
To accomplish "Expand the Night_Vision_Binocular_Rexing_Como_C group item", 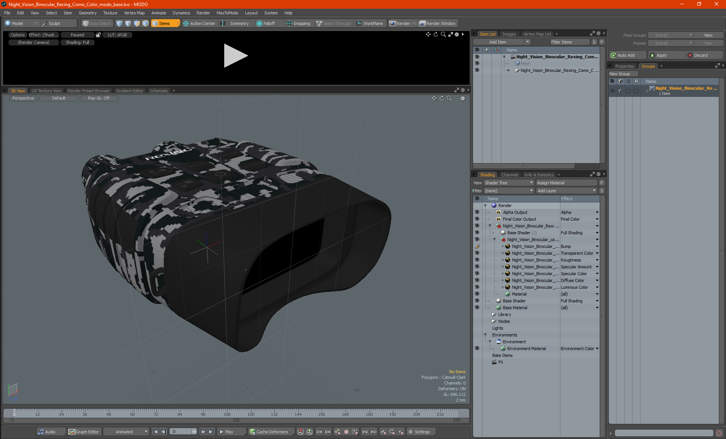I will [x=509, y=70].
